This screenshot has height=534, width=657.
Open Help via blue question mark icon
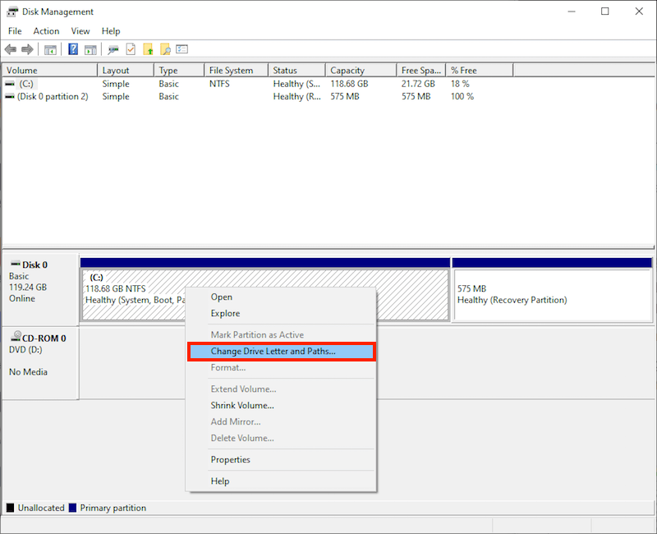[74, 50]
